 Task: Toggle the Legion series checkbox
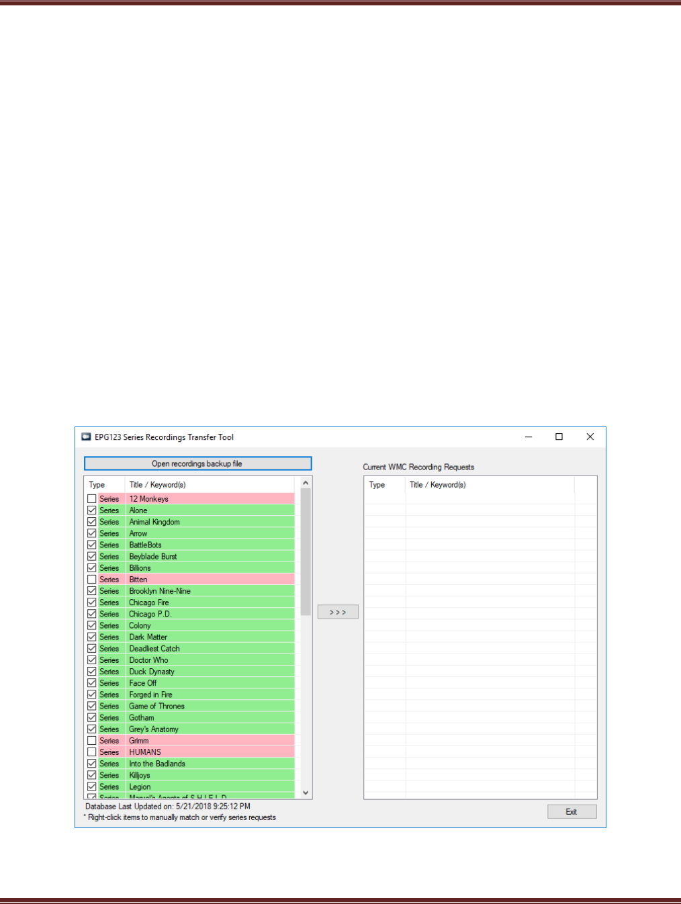click(92, 786)
